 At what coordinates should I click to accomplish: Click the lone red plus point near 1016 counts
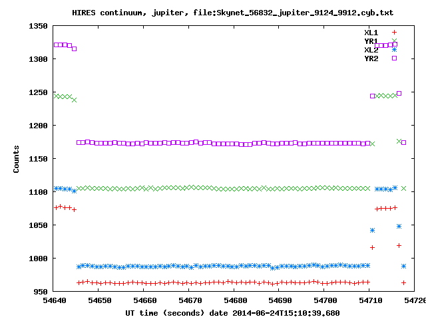pos(373,247)
